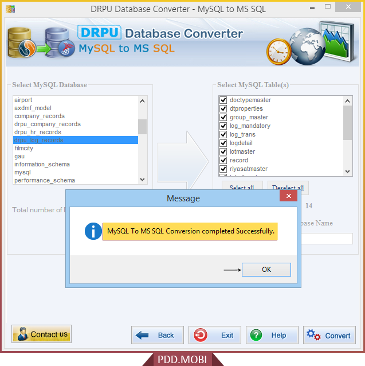Click the Convert button
Screen dimensions: 365x366
pos(329,335)
